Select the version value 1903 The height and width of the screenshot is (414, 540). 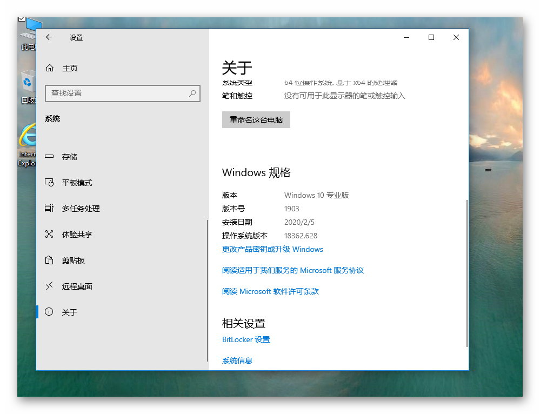(x=292, y=209)
